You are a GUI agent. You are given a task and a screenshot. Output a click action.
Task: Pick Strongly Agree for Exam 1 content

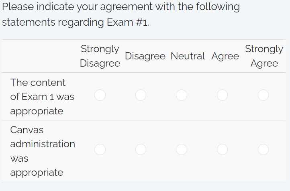tap(263, 95)
